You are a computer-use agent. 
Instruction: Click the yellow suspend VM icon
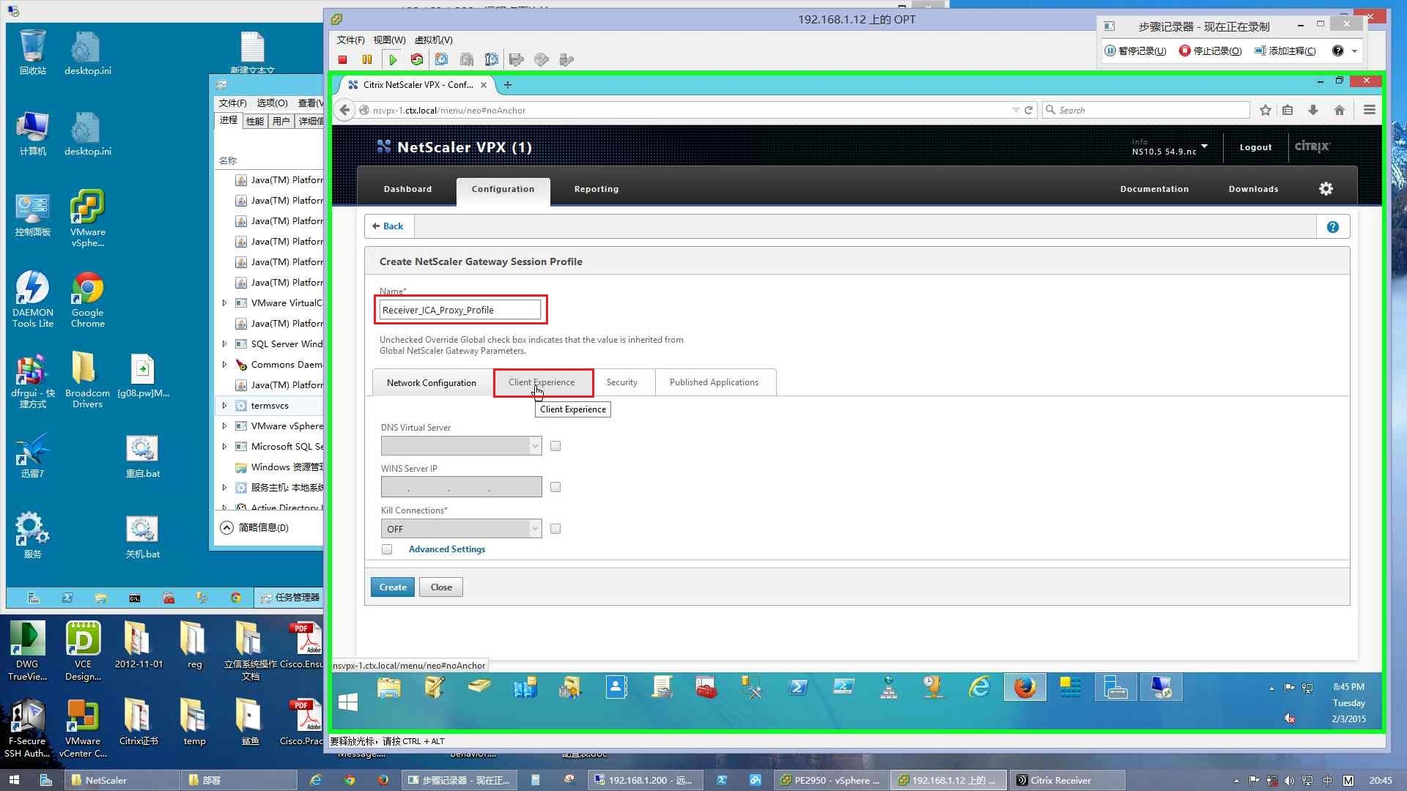coord(367,60)
